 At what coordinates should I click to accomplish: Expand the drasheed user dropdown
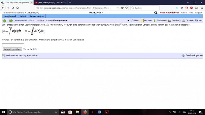point(15,13)
